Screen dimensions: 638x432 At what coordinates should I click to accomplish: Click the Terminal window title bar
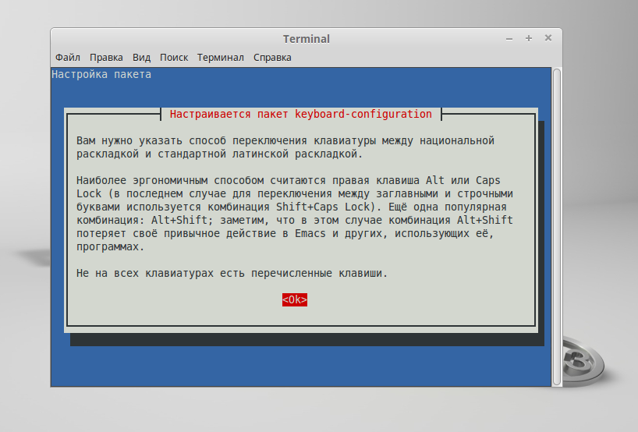pos(306,39)
